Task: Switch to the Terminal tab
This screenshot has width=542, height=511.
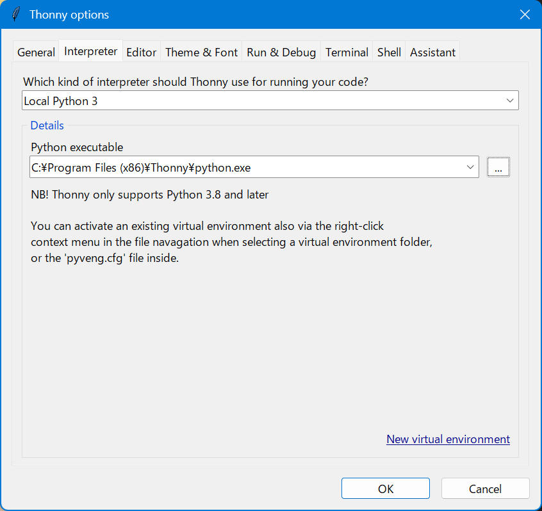Action: pos(347,52)
